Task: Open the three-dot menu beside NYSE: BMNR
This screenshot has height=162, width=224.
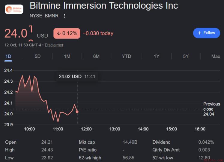Action: coord(64,16)
